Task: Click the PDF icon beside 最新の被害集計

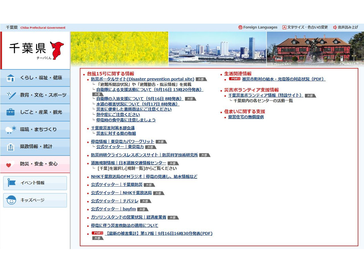Action: [x=97, y=233]
